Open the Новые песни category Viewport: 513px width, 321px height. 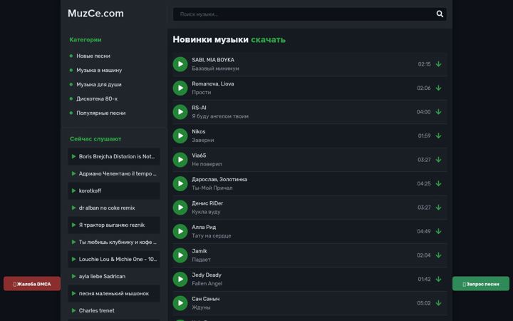click(x=93, y=56)
